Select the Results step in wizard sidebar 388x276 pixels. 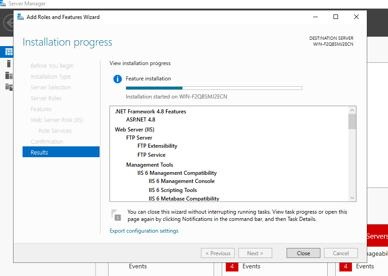[x=61, y=152]
